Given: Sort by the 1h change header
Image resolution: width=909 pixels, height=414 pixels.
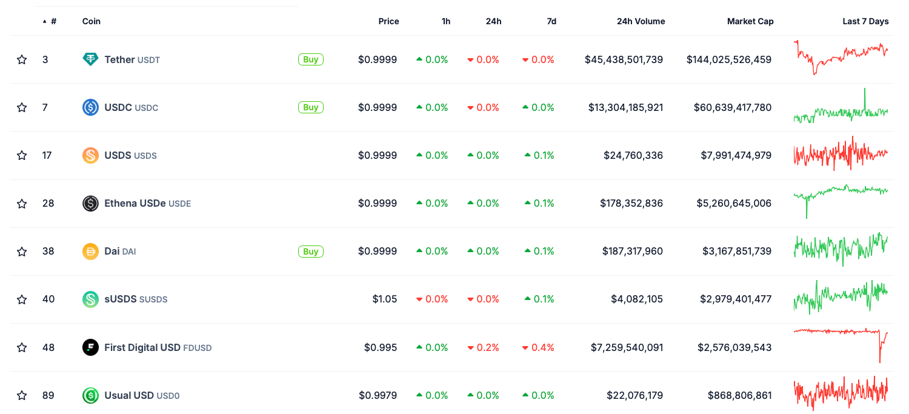Looking at the screenshot, I should 446,21.
